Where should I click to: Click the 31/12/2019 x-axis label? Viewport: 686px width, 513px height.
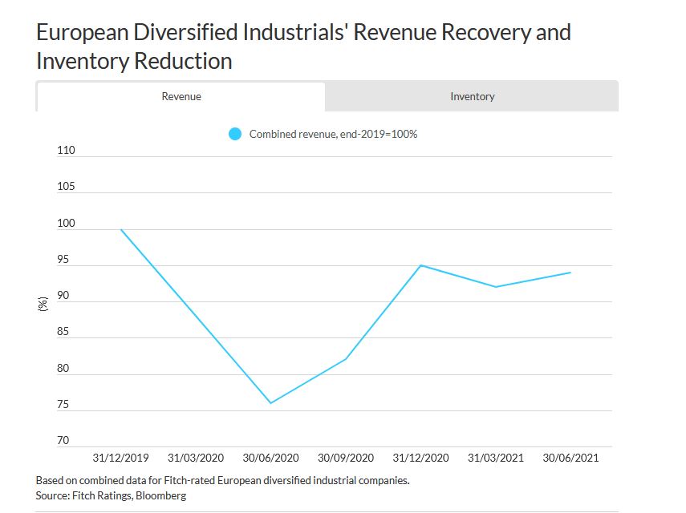tap(120, 458)
